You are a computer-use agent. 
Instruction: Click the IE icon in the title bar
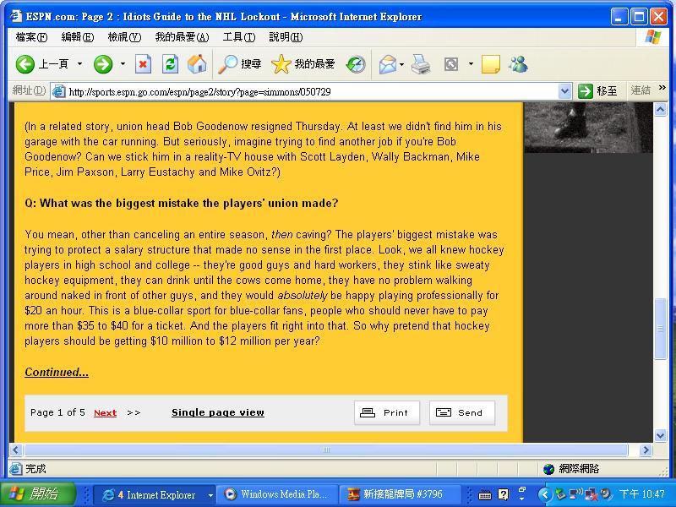[x=16, y=16]
